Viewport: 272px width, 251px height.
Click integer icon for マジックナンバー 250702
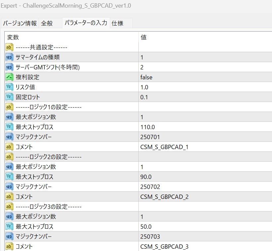(9, 187)
